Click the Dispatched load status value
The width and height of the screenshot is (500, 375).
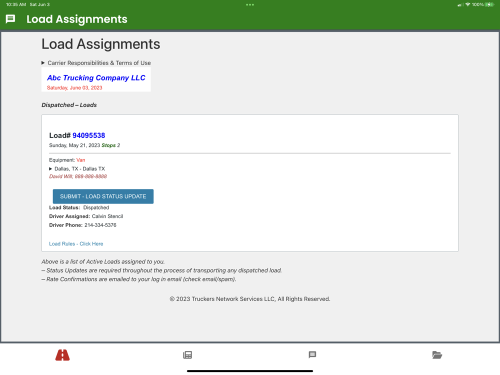(x=96, y=207)
